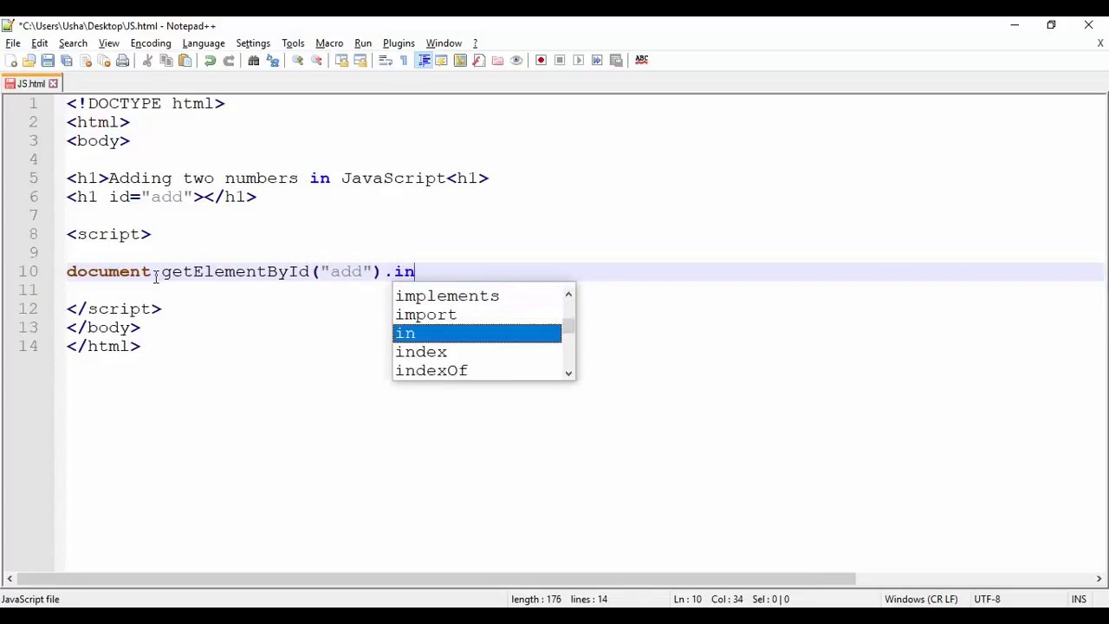Open the Run menu
Image resolution: width=1109 pixels, height=624 pixels.
(363, 43)
